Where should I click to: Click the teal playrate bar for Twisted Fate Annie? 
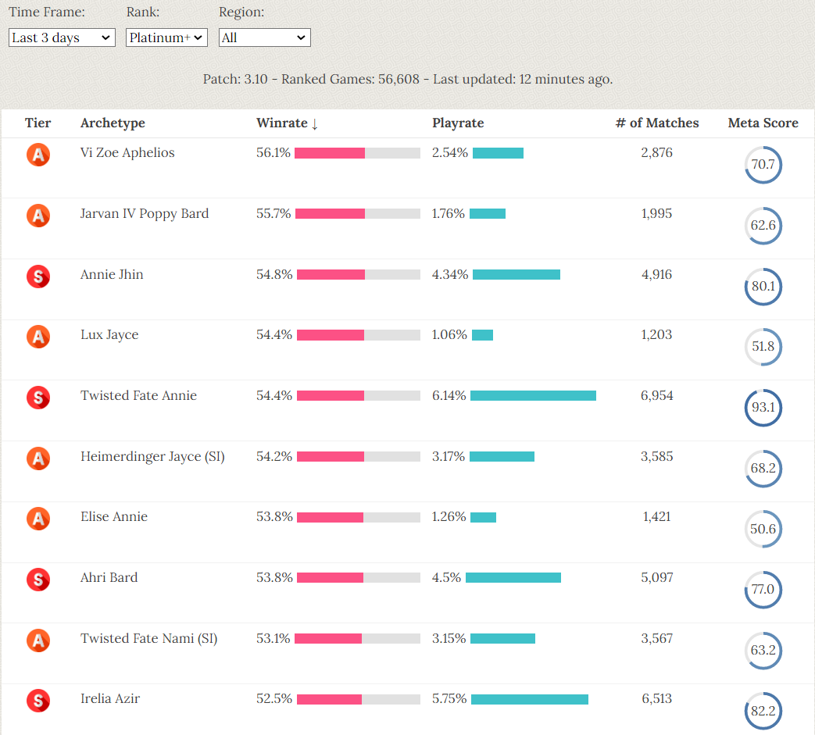[x=533, y=396]
